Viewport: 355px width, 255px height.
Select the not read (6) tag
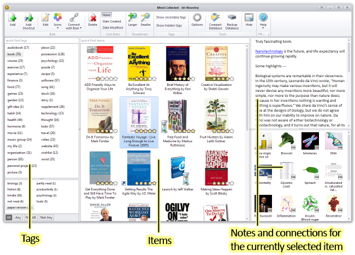click(15, 201)
